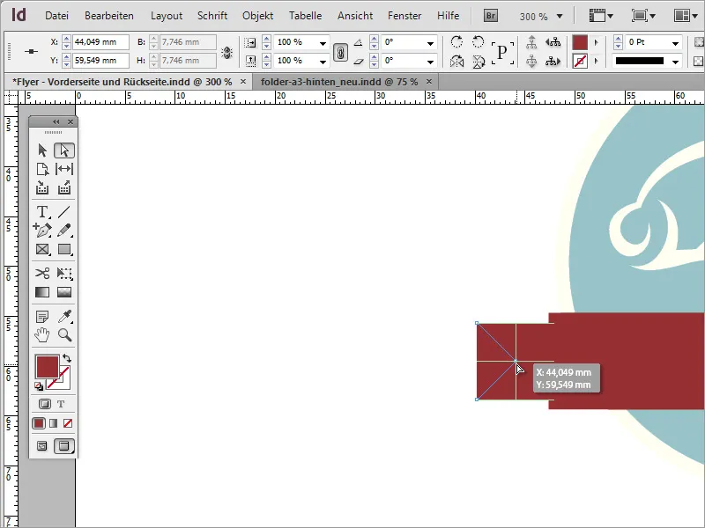Open the stroke style dropdown
The image size is (705, 528).
(675, 62)
